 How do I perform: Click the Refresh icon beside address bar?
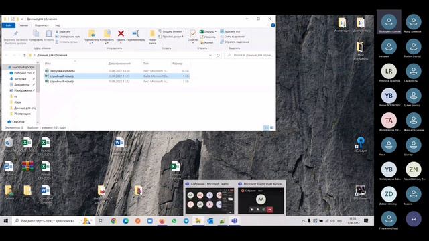218,55
